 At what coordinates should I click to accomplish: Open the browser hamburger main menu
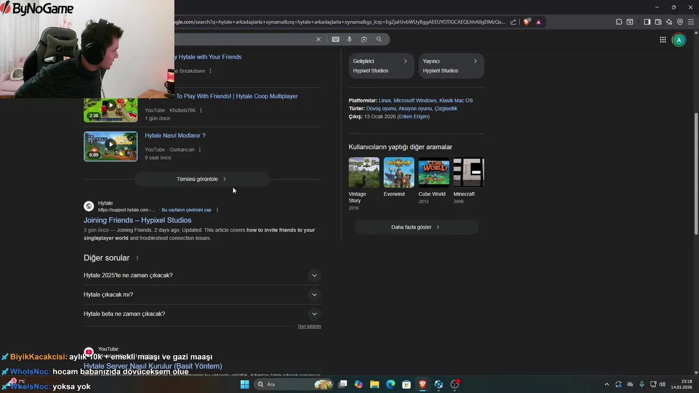691,22
